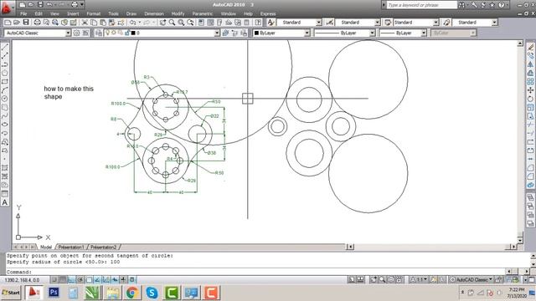Open the dimension style Standard dropdown
The image size is (536, 301).
coord(377,23)
